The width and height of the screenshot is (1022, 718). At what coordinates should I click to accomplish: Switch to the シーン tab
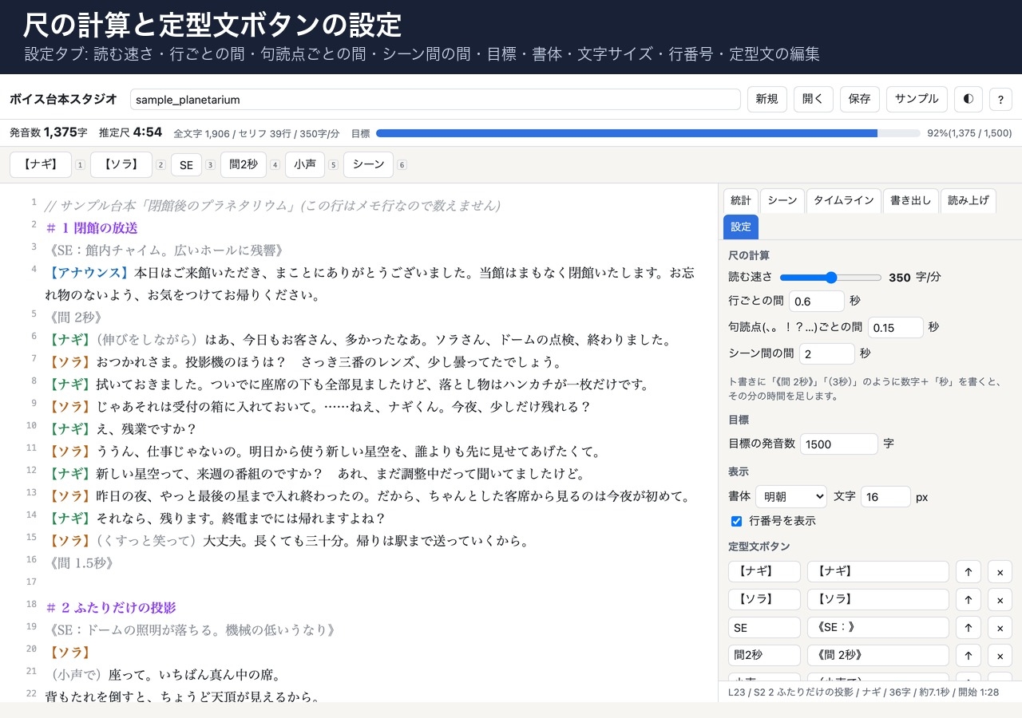tap(782, 201)
